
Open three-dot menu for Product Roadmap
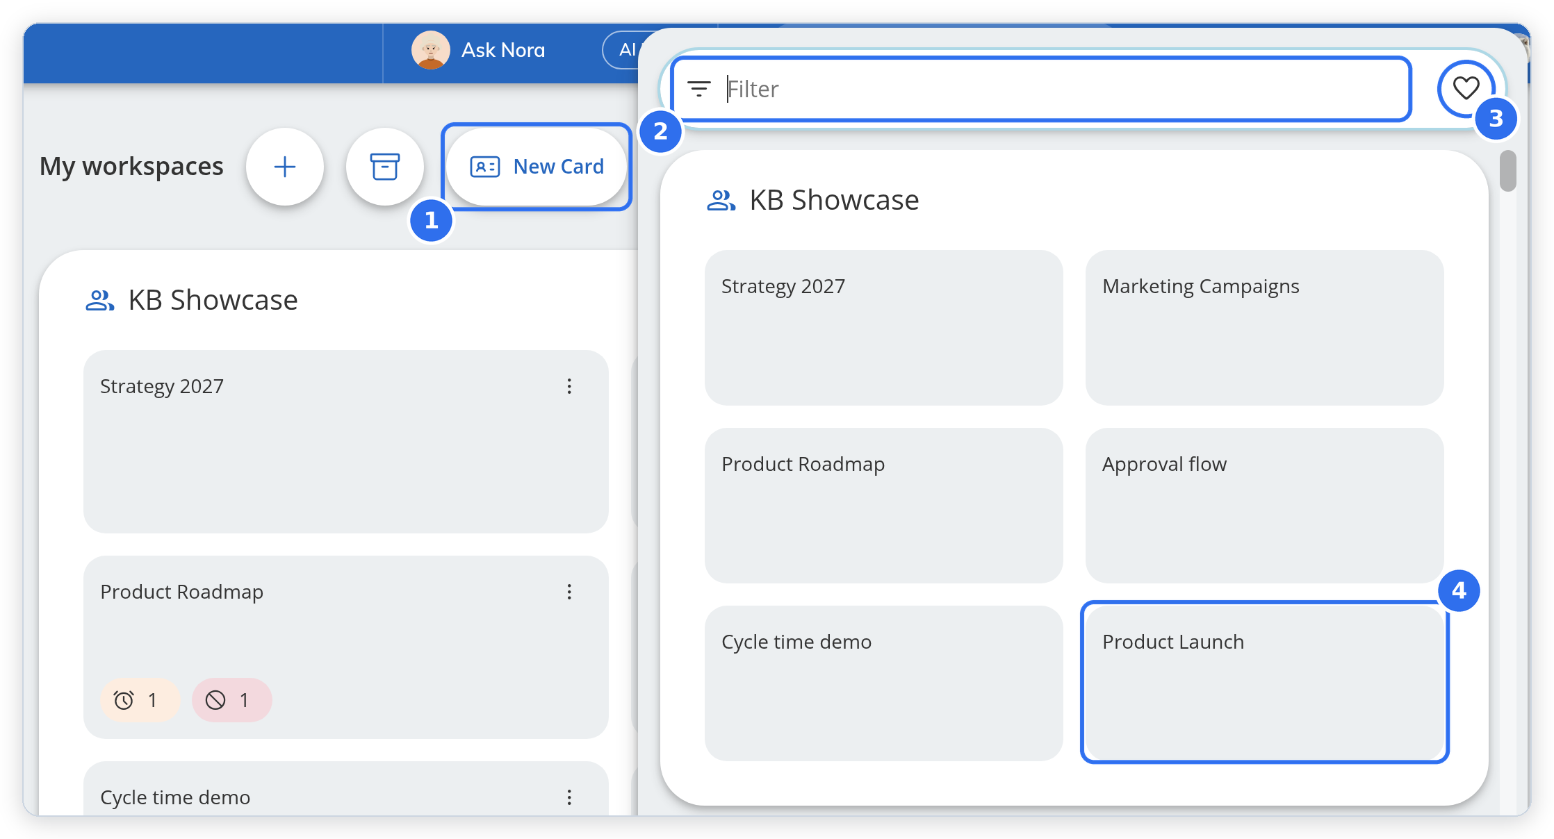click(x=569, y=592)
